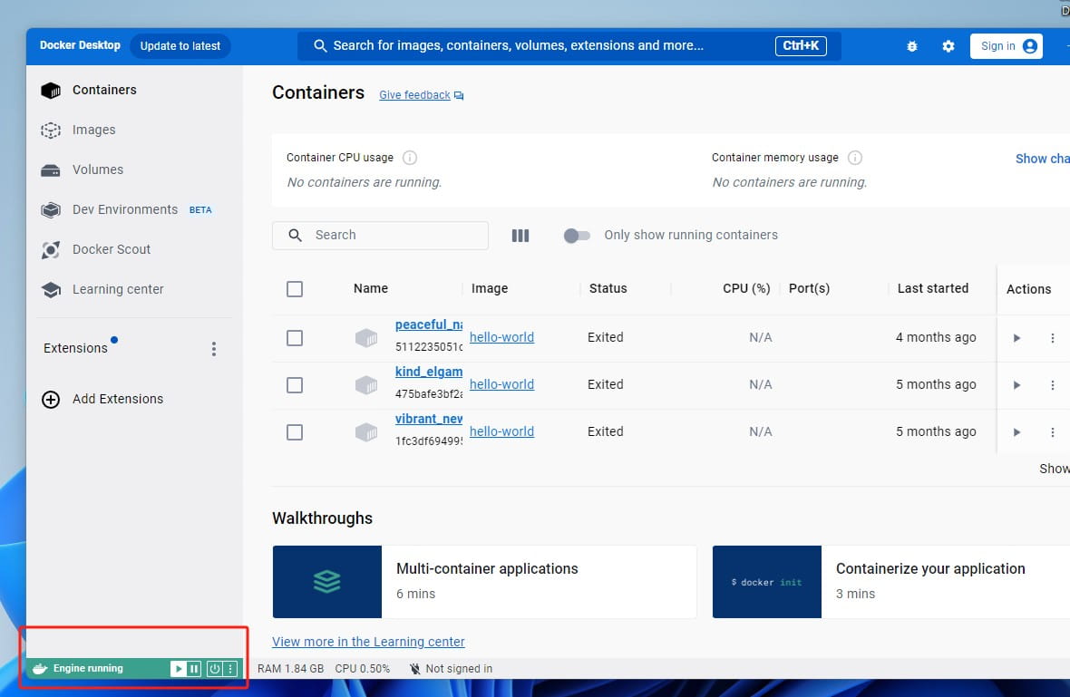
Task: Click the column layout icon beside search
Action: (x=520, y=236)
